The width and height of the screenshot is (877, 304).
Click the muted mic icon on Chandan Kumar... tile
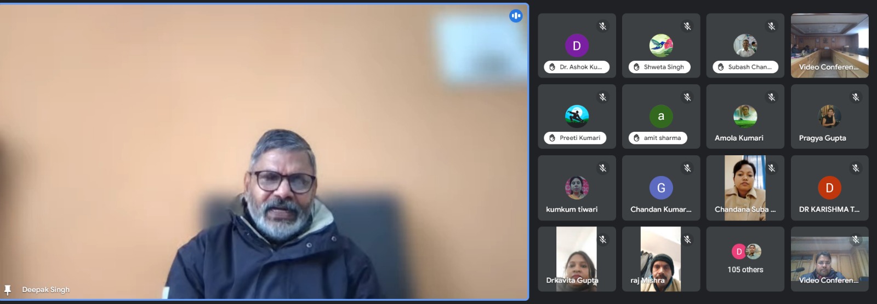click(687, 168)
